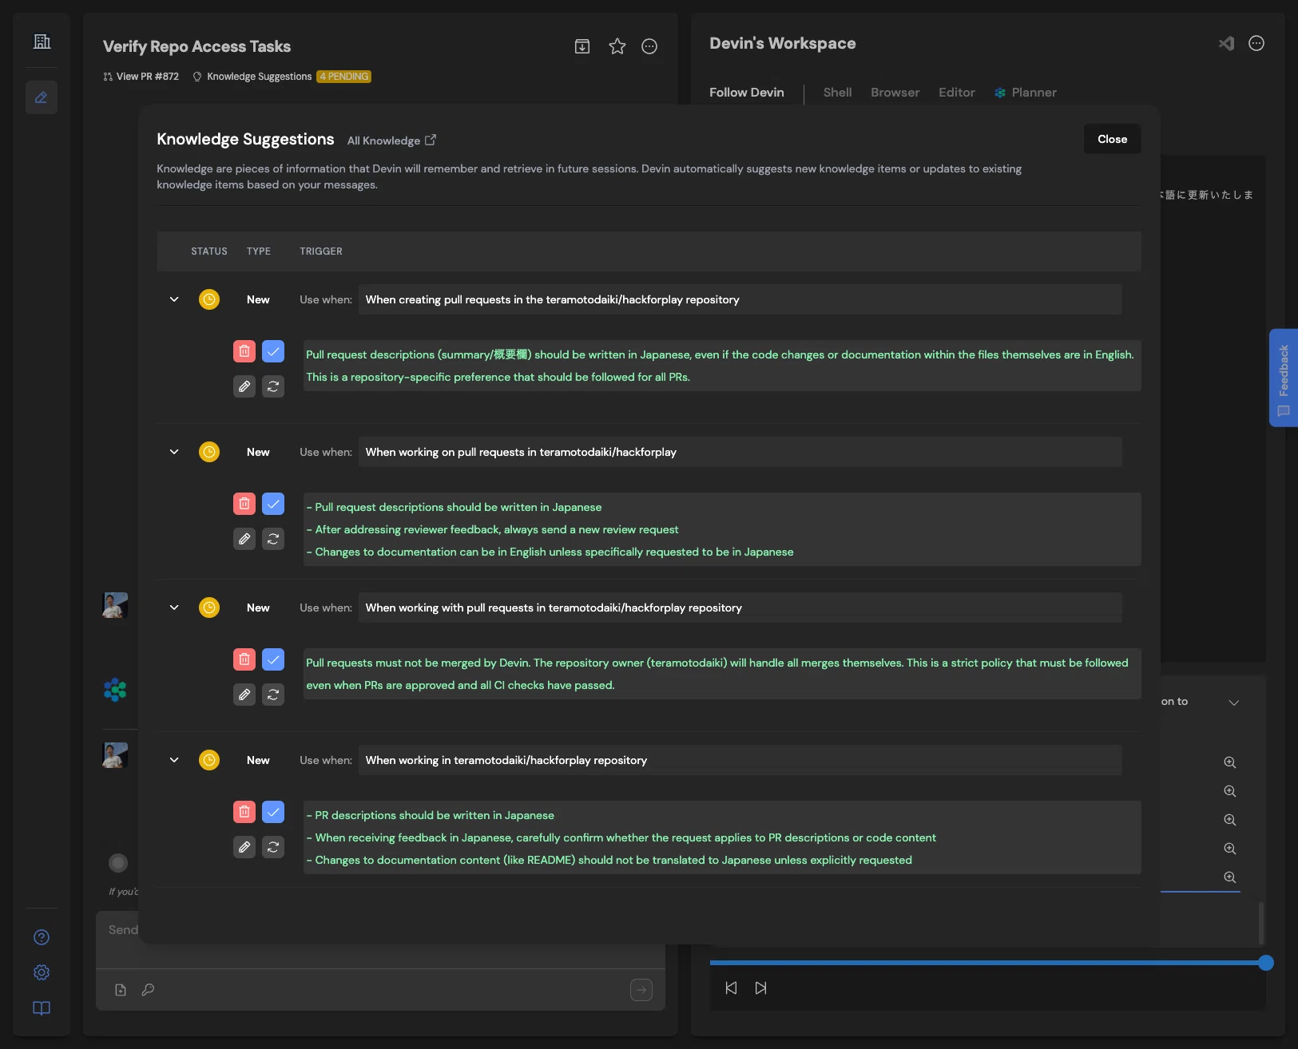
Task: Delete the first hackforplay knowledge suggestion
Action: [244, 351]
